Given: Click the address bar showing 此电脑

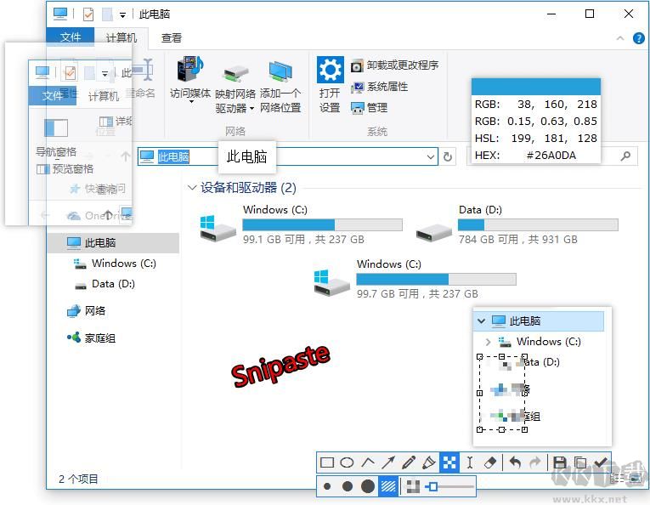Looking at the screenshot, I should (288, 156).
